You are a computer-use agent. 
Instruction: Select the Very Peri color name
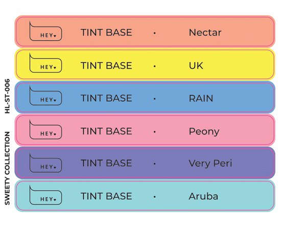click(x=210, y=164)
